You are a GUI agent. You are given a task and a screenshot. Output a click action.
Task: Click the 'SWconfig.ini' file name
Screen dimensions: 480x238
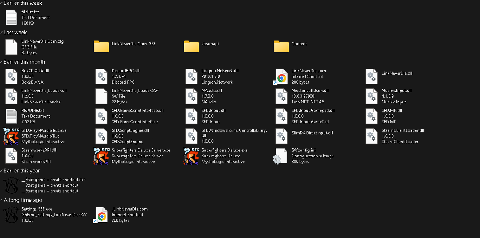click(304, 150)
